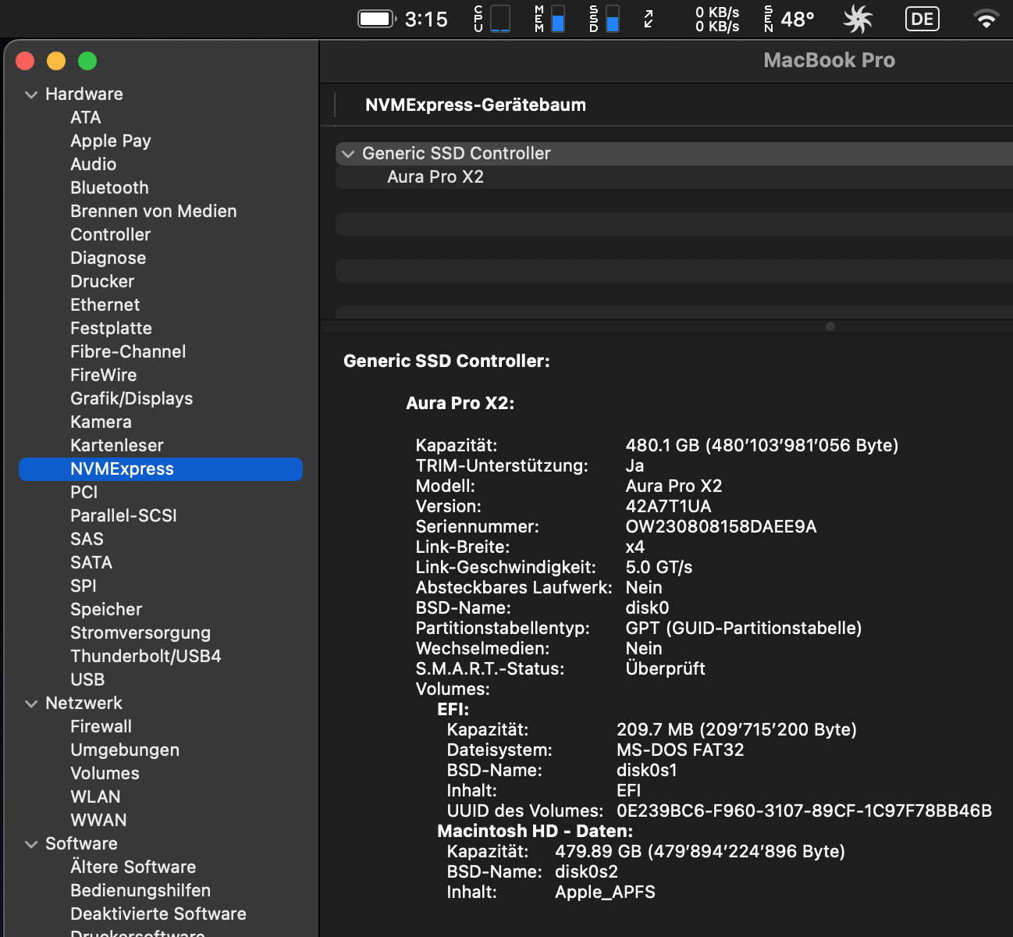
Task: Open the Wi-Fi status menu
Action: (x=987, y=19)
